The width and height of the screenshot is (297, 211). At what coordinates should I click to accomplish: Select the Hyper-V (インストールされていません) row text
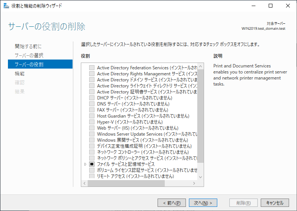pos(130,122)
